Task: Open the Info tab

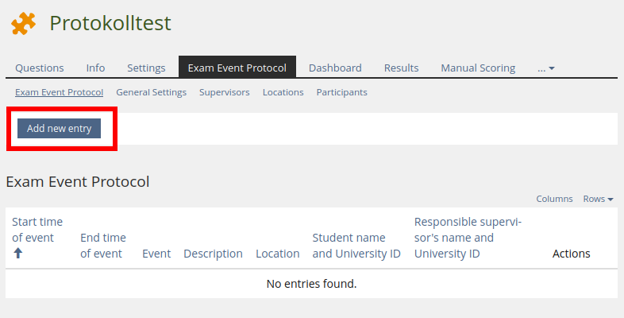Action: point(95,68)
